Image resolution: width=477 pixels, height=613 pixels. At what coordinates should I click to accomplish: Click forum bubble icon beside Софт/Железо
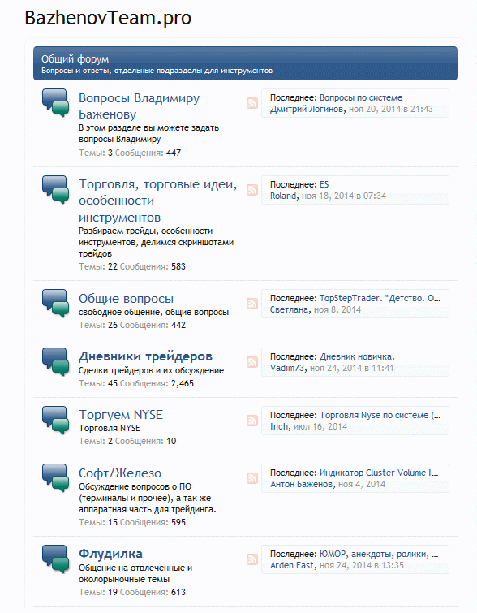(x=55, y=477)
